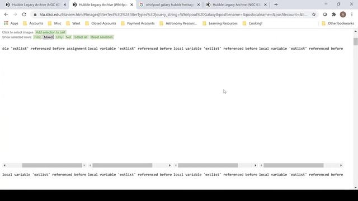The width and height of the screenshot is (358, 201).
Task: Click the Add selection to cart button
Action: 50,32
